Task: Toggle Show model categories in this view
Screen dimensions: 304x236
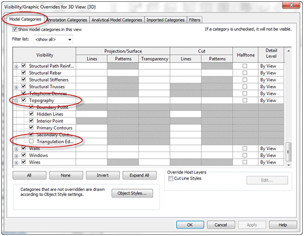Action: [x=15, y=29]
